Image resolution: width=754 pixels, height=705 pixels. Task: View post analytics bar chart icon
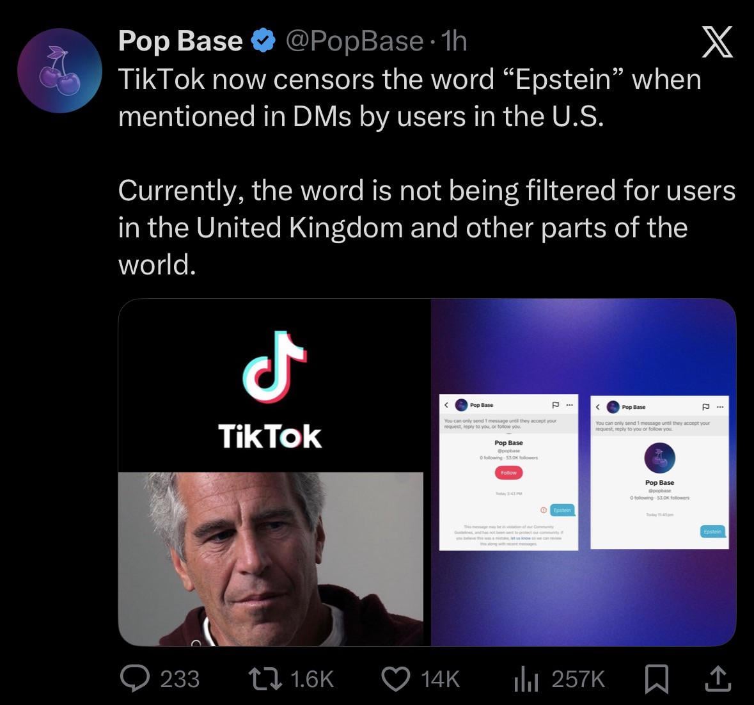coord(526,679)
